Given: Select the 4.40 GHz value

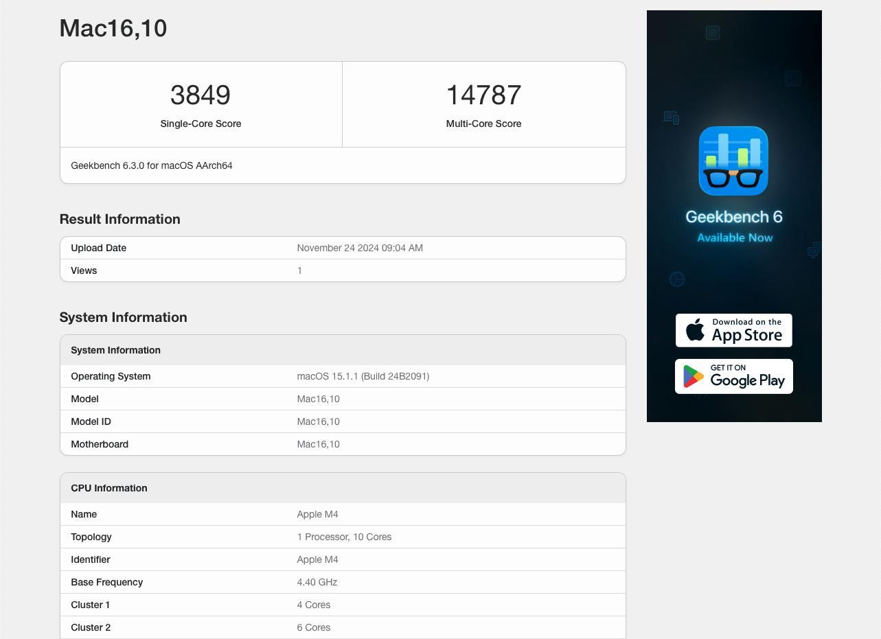Looking at the screenshot, I should tap(317, 582).
